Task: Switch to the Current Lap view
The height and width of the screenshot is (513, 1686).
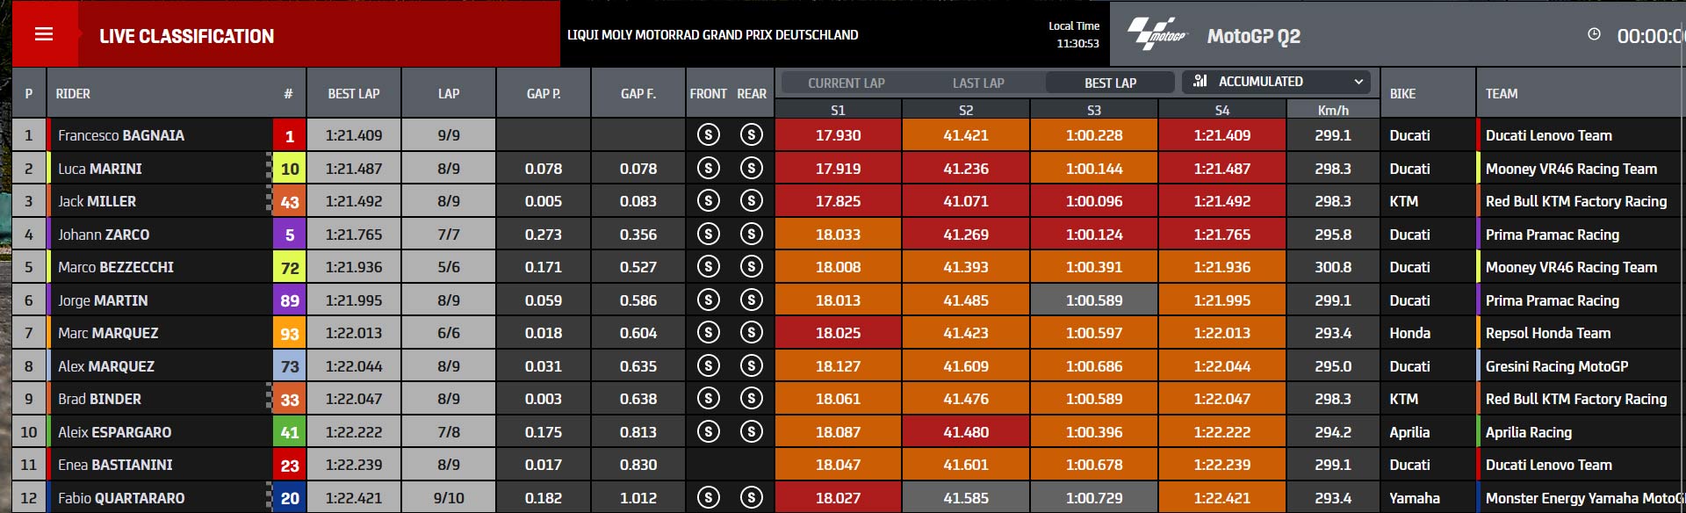Action: coord(847,83)
